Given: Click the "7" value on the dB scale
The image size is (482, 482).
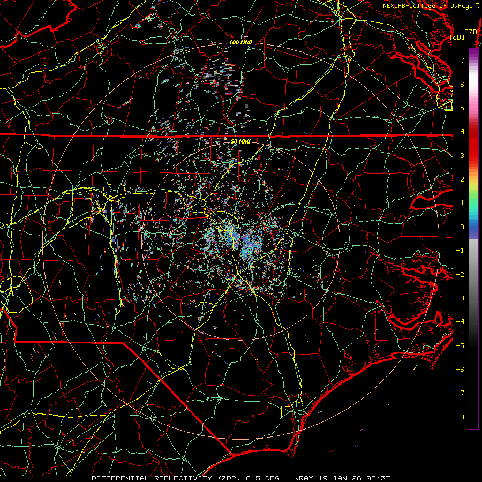Looking at the screenshot, I should (x=462, y=60).
